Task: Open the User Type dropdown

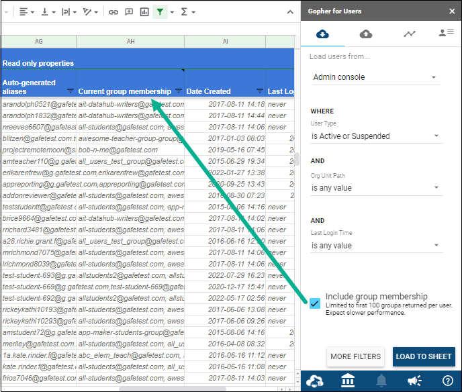Action: click(x=375, y=136)
